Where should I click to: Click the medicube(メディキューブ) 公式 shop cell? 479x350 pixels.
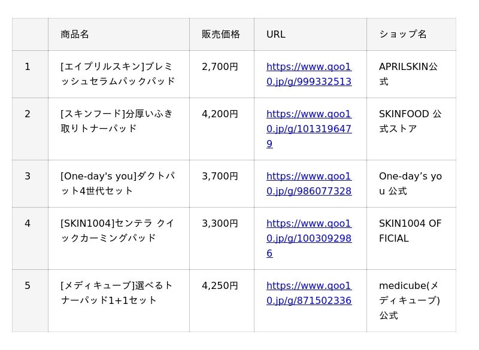point(410,300)
